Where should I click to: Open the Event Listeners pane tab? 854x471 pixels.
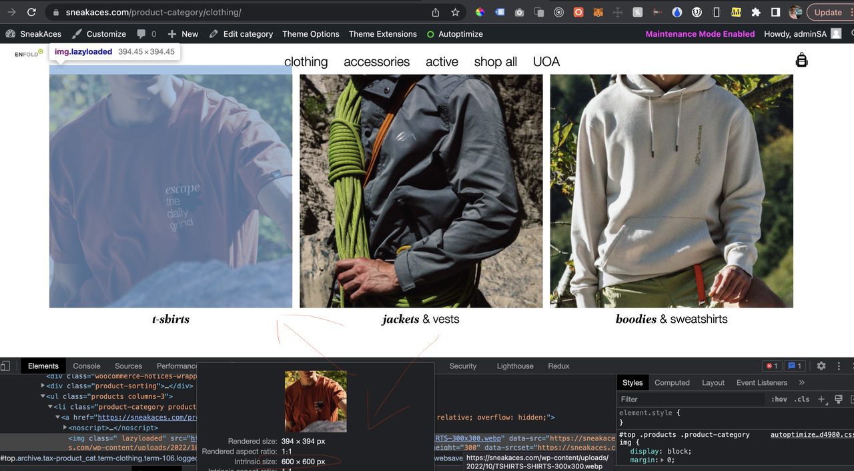tap(762, 382)
